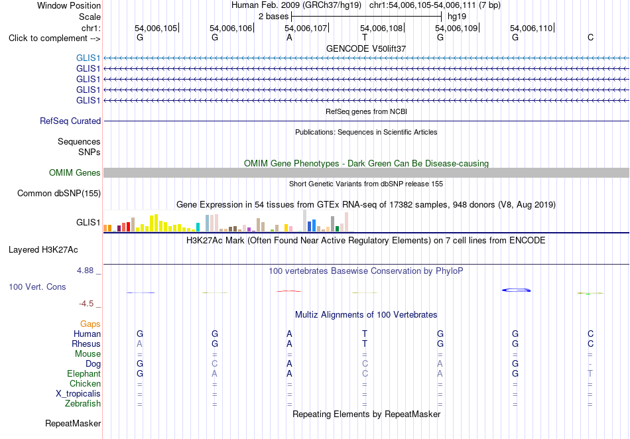Click the 'Layered H3K27Ac' track label
The height and width of the screenshot is (439, 630).
pos(43,250)
